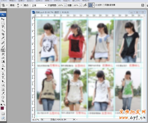Viewport: 148px width, 123px height.
Task: Toggle the 对齐 aligned checkbox
Action: click(96, 5)
